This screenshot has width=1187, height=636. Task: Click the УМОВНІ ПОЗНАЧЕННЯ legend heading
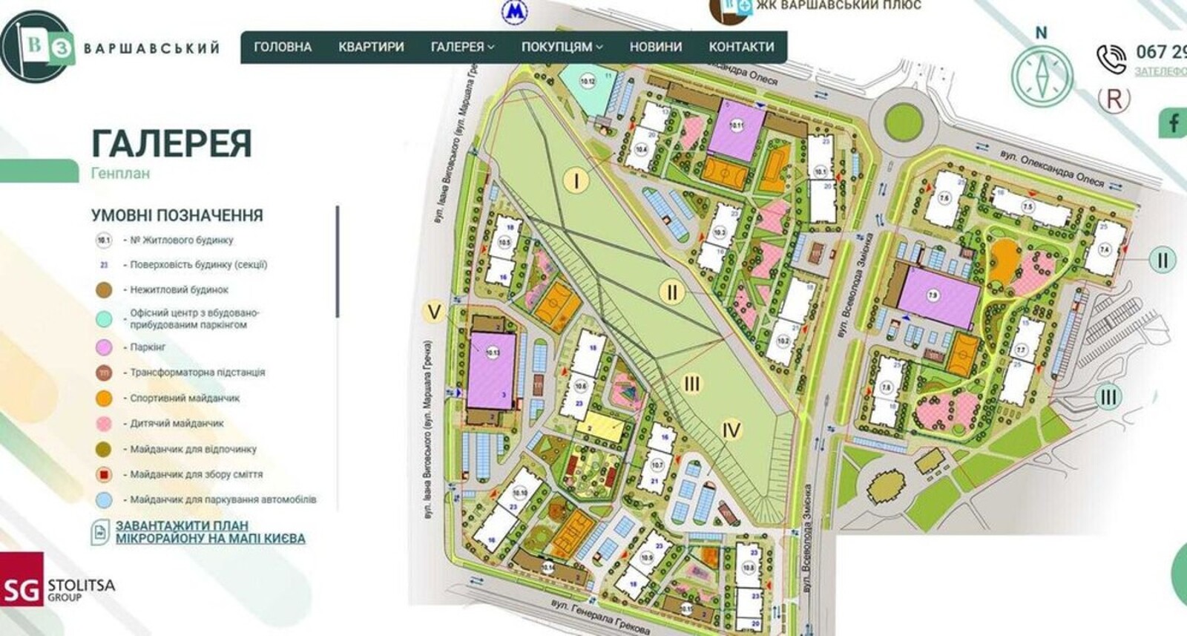pyautogui.click(x=177, y=215)
